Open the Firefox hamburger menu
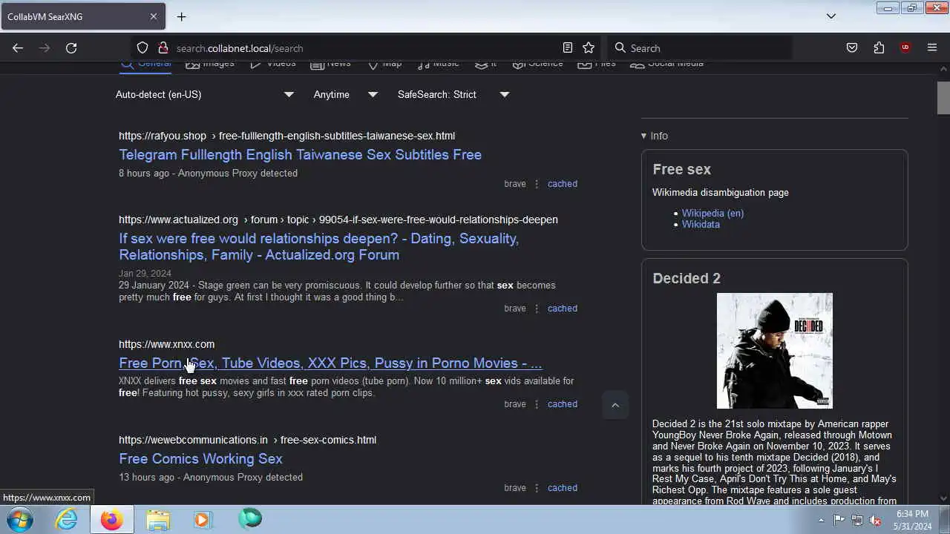The width and height of the screenshot is (950, 534). pos(932,48)
